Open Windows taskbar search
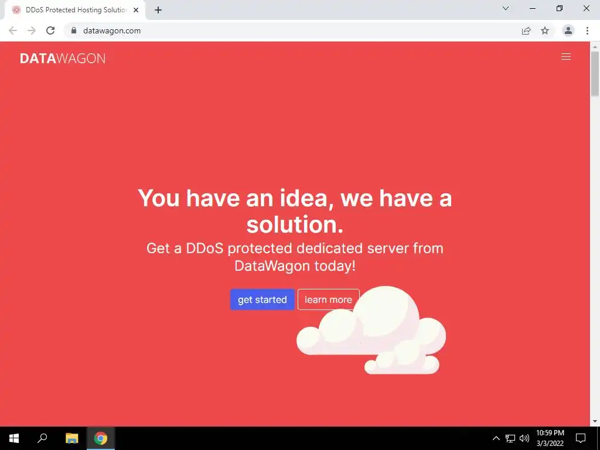Viewport: 600px width, 450px height. click(42, 438)
